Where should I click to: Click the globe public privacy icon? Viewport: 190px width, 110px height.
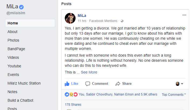click(122, 21)
